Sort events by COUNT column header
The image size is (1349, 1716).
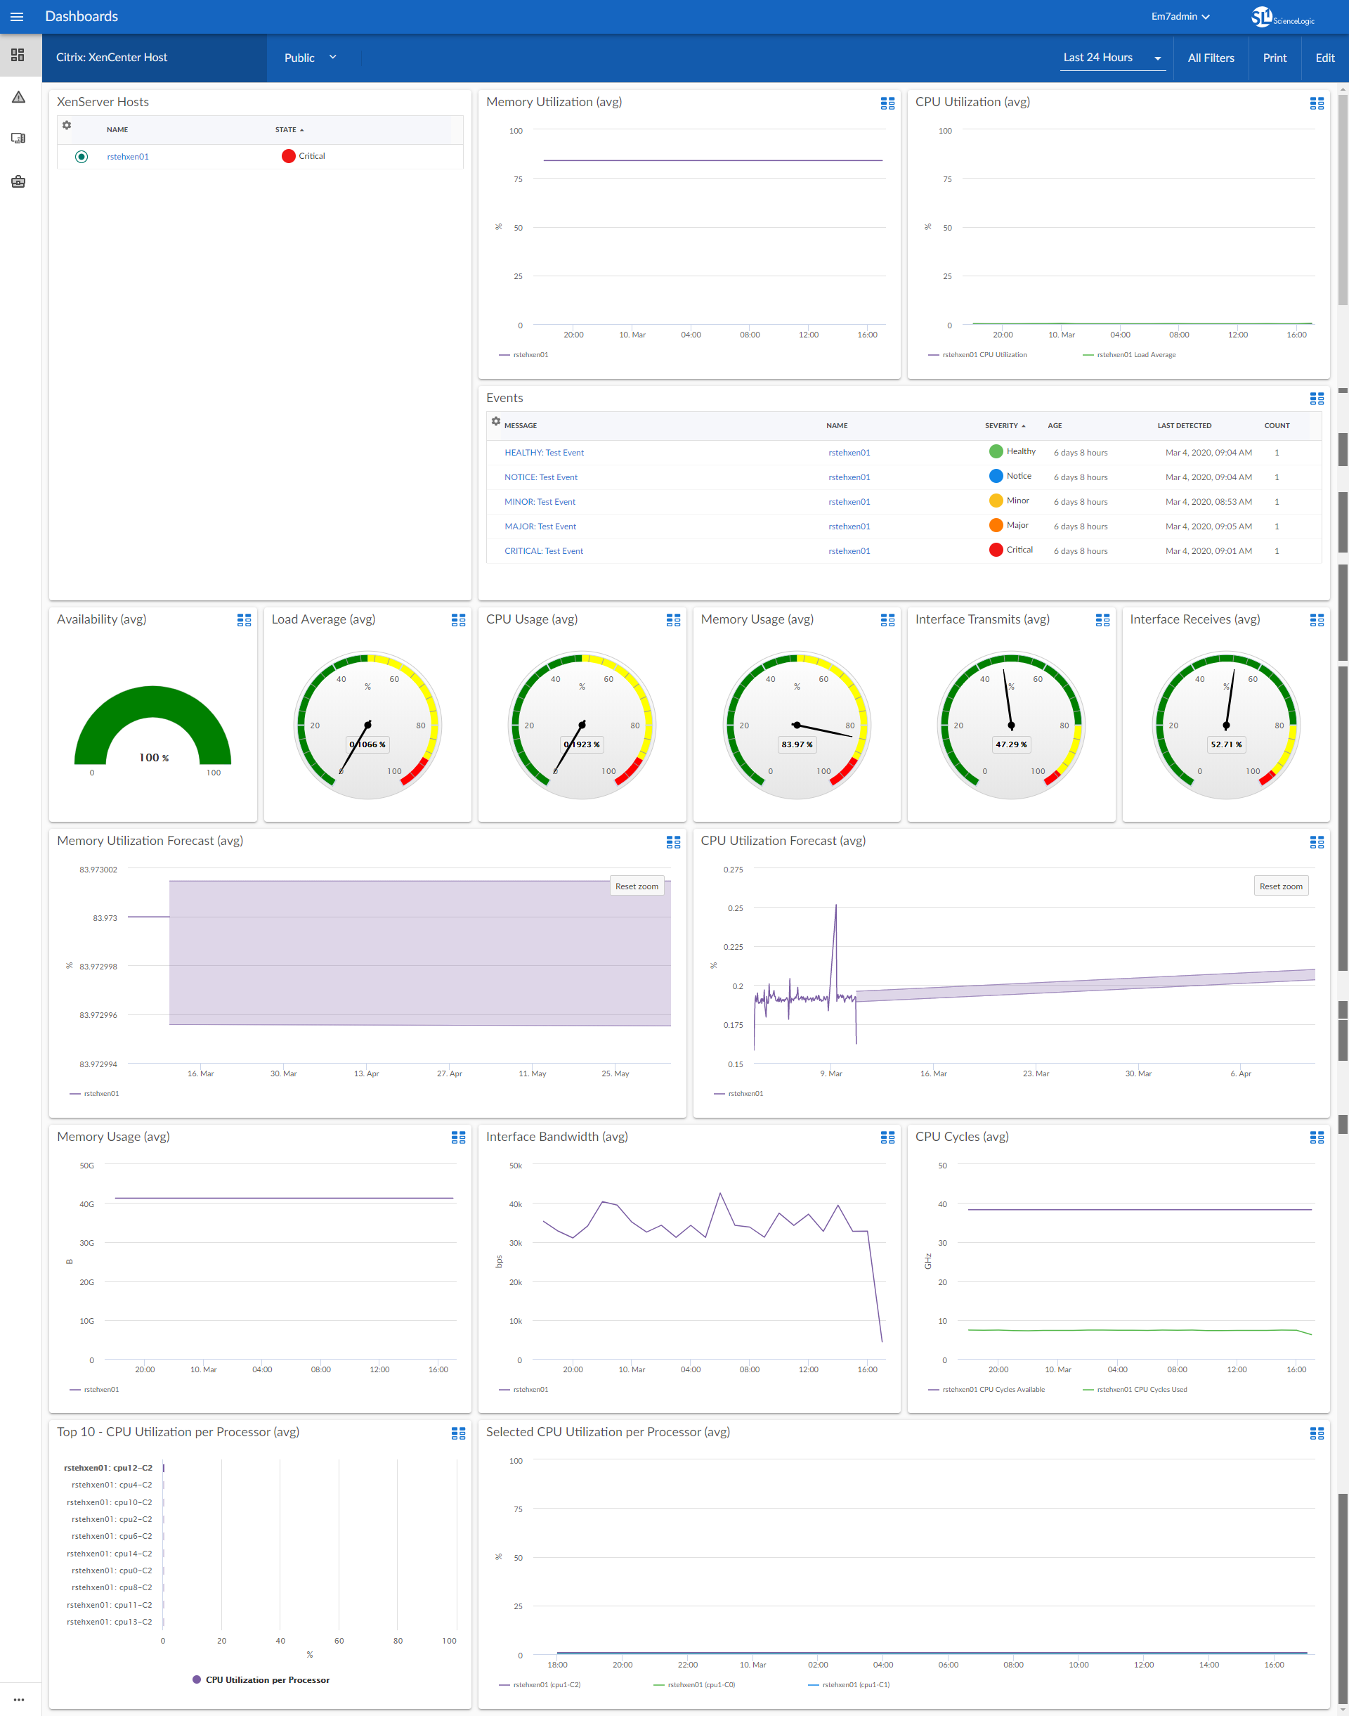1277,426
